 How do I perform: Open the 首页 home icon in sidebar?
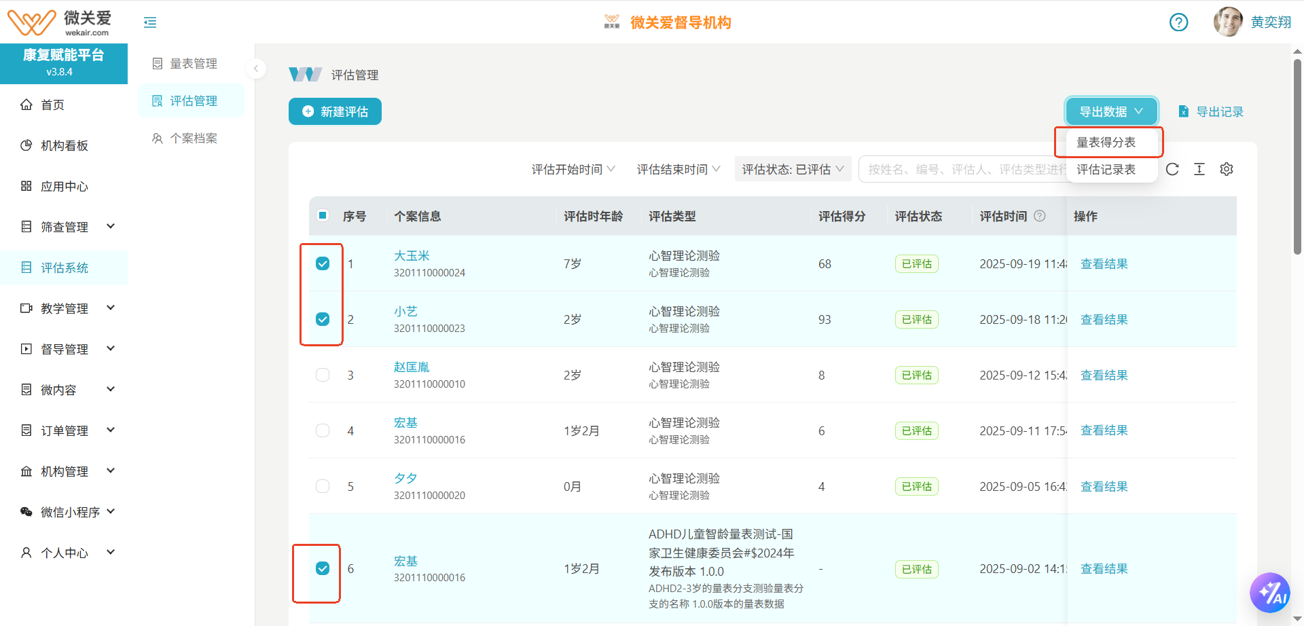26,104
